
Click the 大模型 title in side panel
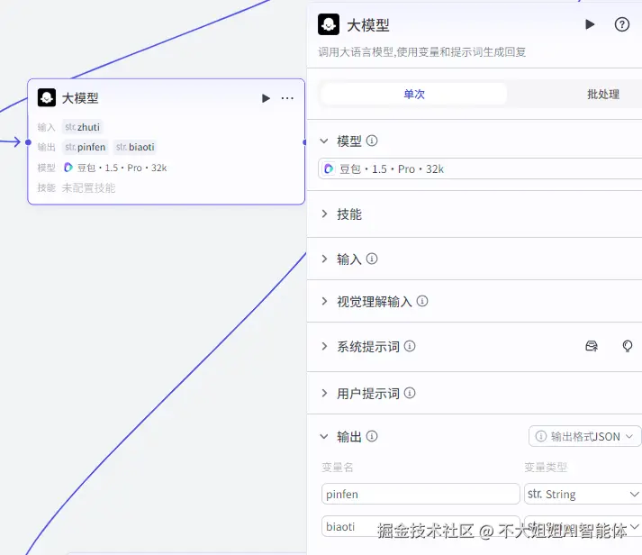click(x=367, y=25)
